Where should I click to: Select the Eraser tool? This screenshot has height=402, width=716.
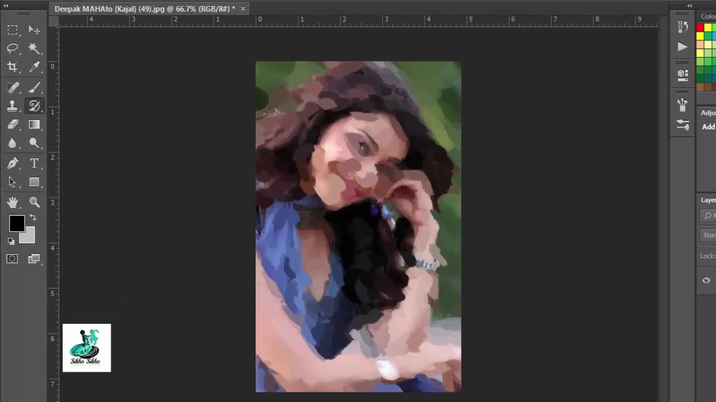coord(12,125)
